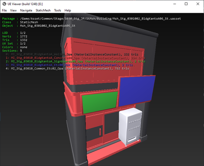Open the File menu
Image resolution: width=204 pixels, height=166 pixels.
tap(4, 10)
